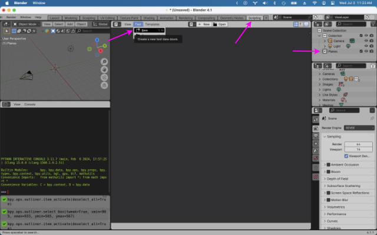Click the Planes collection icon

click(325, 51)
